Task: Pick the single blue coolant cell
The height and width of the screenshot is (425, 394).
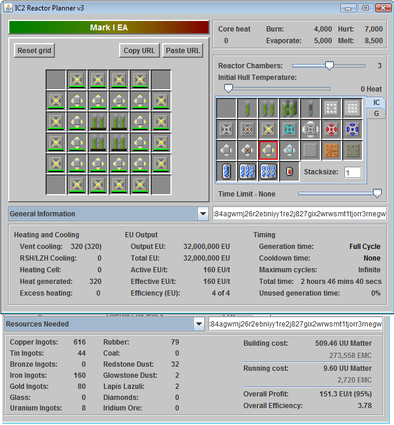Action: [x=226, y=171]
